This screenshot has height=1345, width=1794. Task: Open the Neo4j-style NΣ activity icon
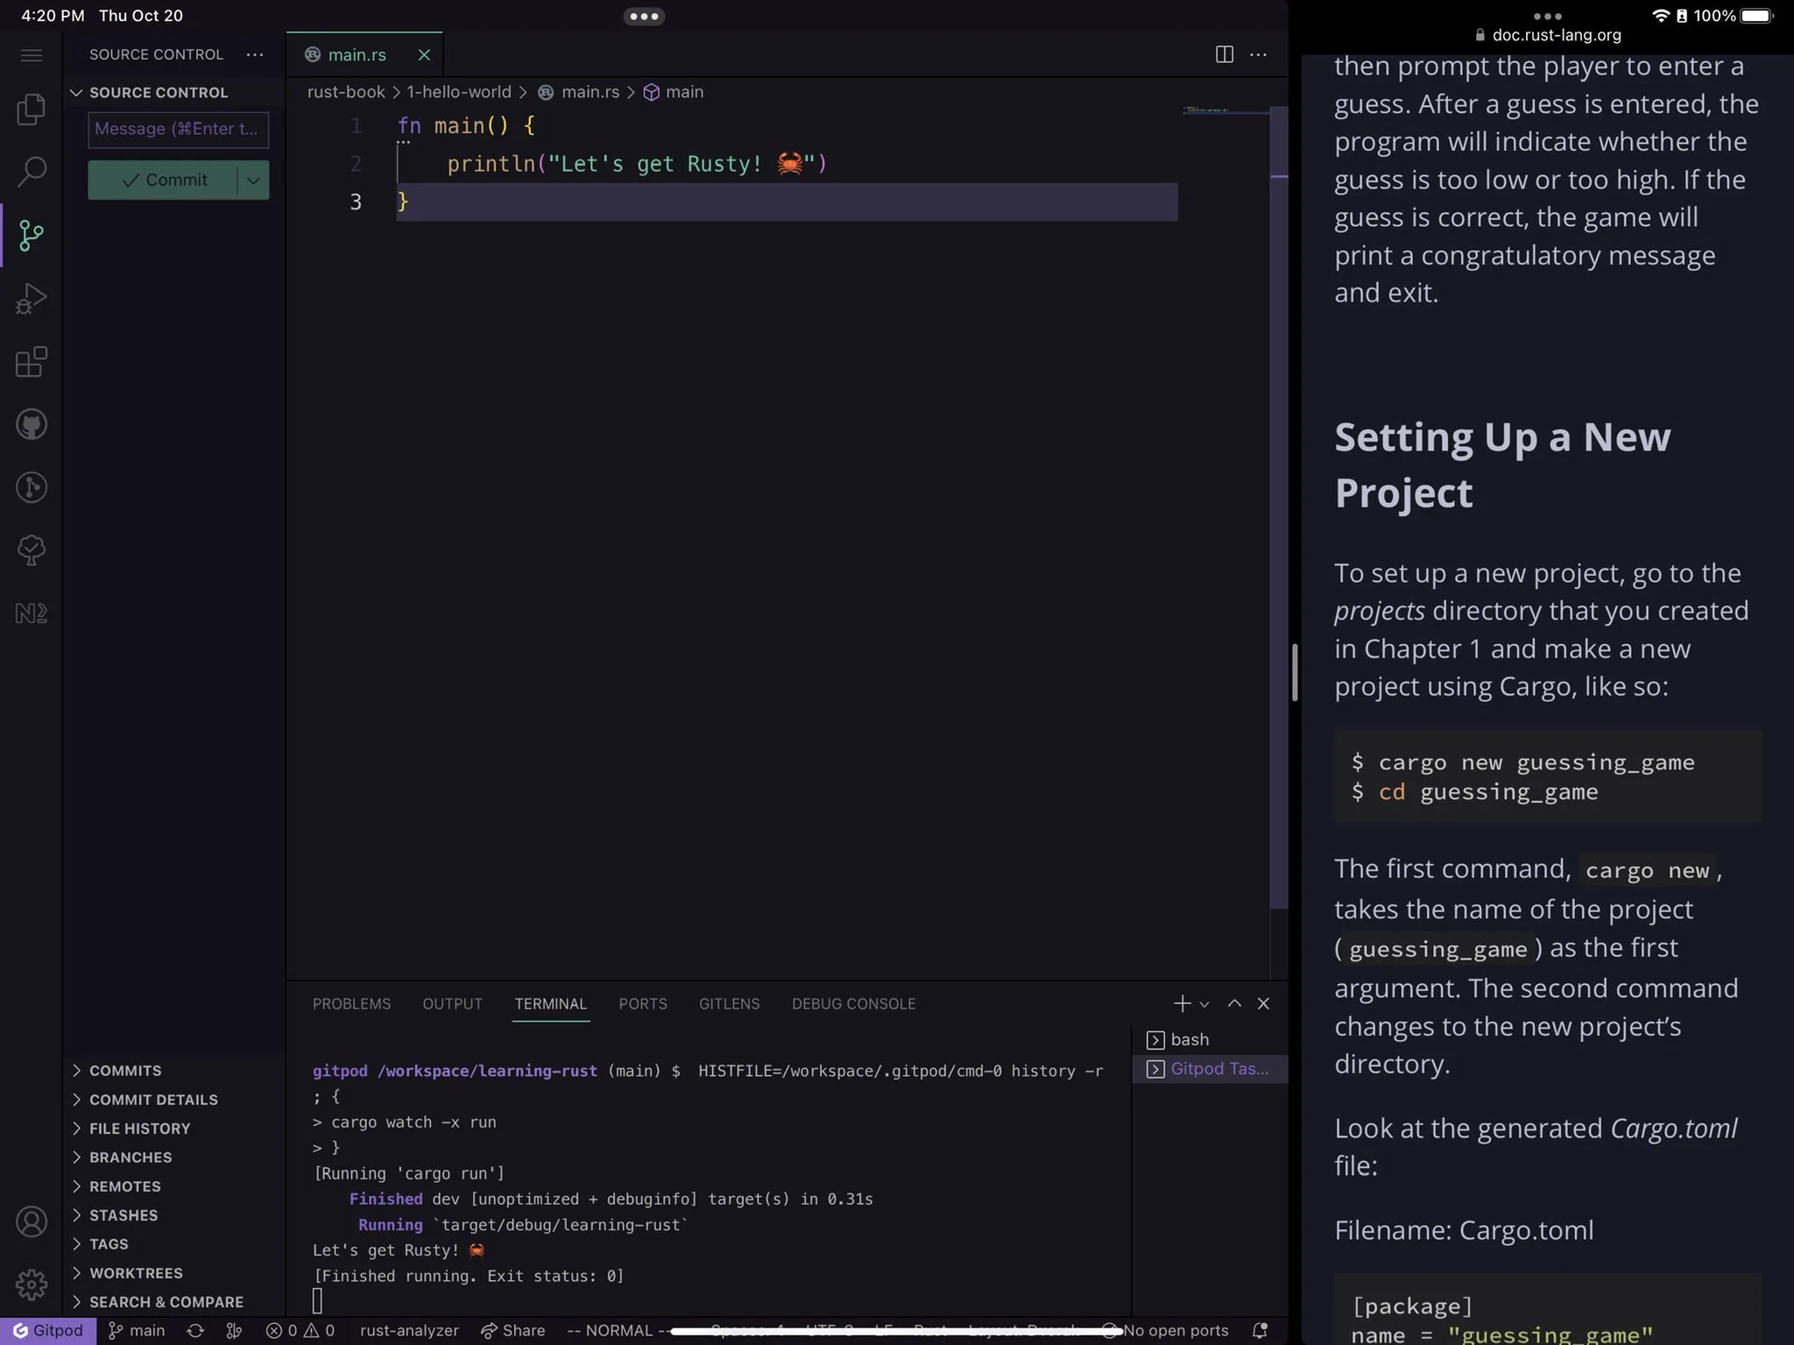(32, 613)
